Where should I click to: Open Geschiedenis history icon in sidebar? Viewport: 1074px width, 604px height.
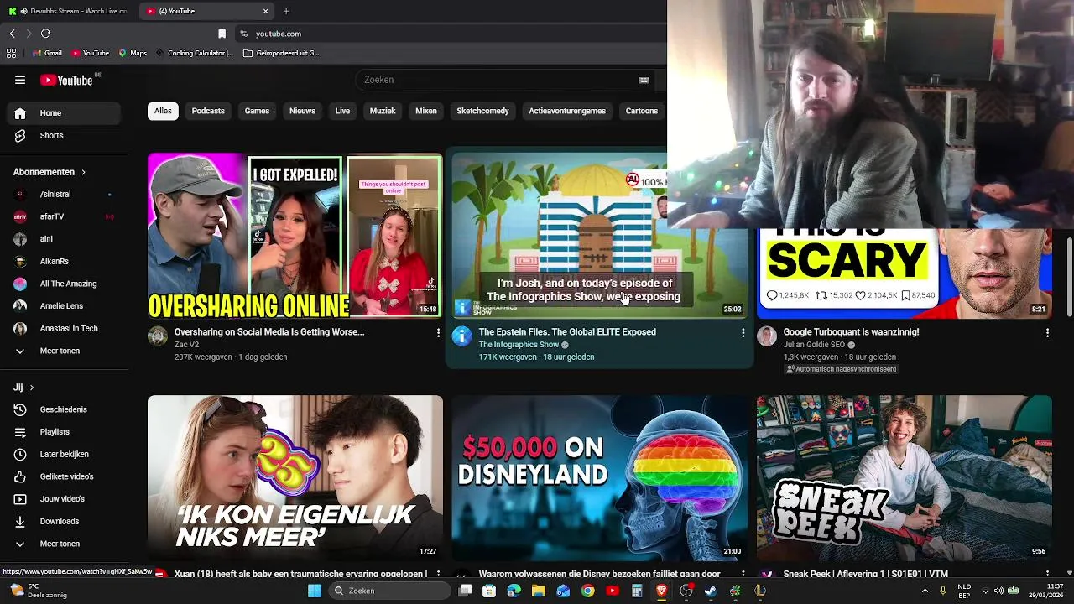20,409
